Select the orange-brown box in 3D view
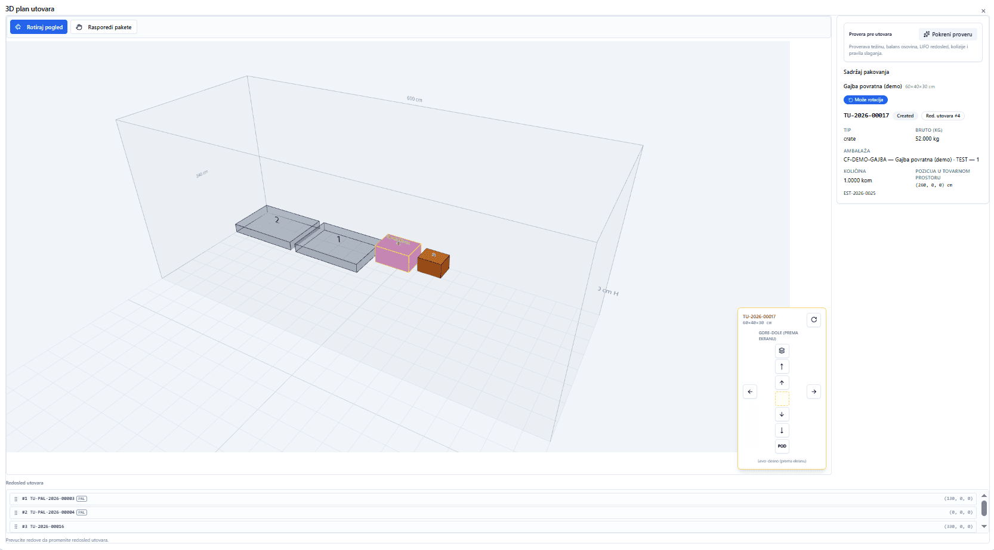This screenshot has height=550, width=994. click(433, 263)
